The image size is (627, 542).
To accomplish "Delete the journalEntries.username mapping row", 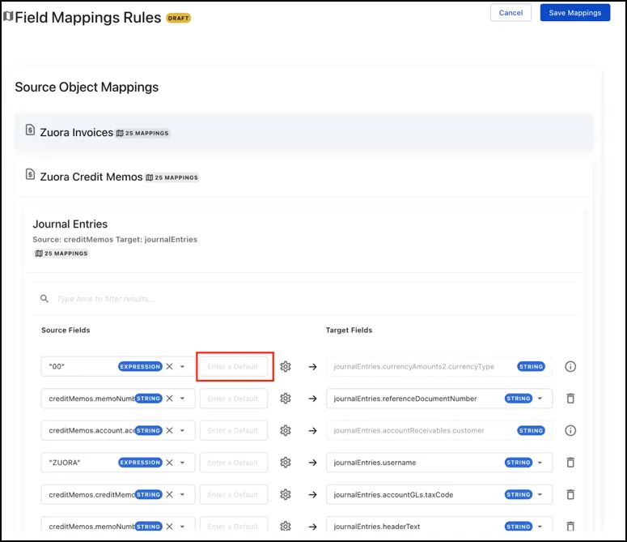I will pos(570,463).
